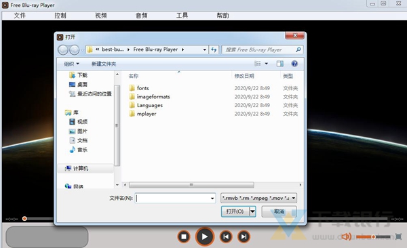Viewport: 407px width, 248px height.
Task: Click the playback progress handle
Action: (24, 219)
